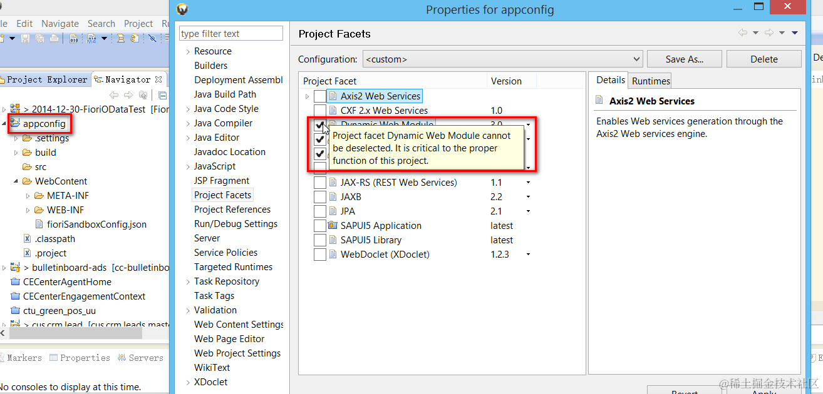Open the Servers tab in bottom panel
Viewport: 823px width, 394px height.
140,358
